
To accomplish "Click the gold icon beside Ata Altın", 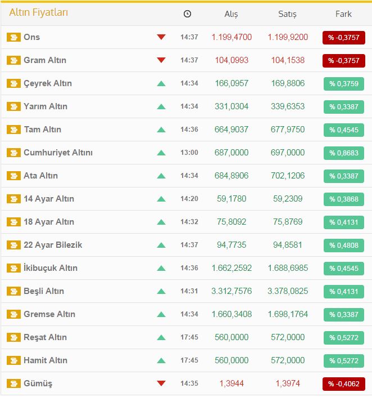I will [x=13, y=176].
